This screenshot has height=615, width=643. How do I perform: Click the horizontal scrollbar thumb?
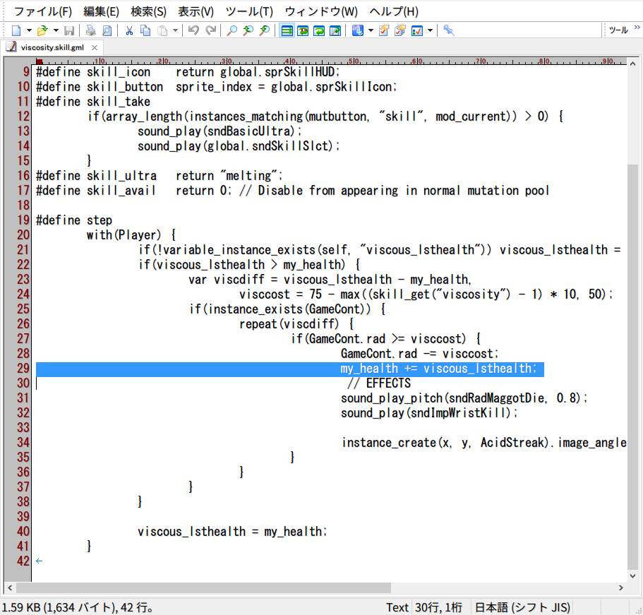coord(203,587)
